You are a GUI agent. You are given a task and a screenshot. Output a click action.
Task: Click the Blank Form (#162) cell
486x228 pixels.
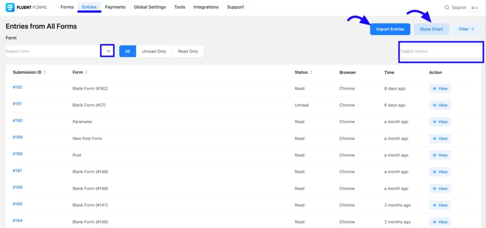[x=90, y=89]
